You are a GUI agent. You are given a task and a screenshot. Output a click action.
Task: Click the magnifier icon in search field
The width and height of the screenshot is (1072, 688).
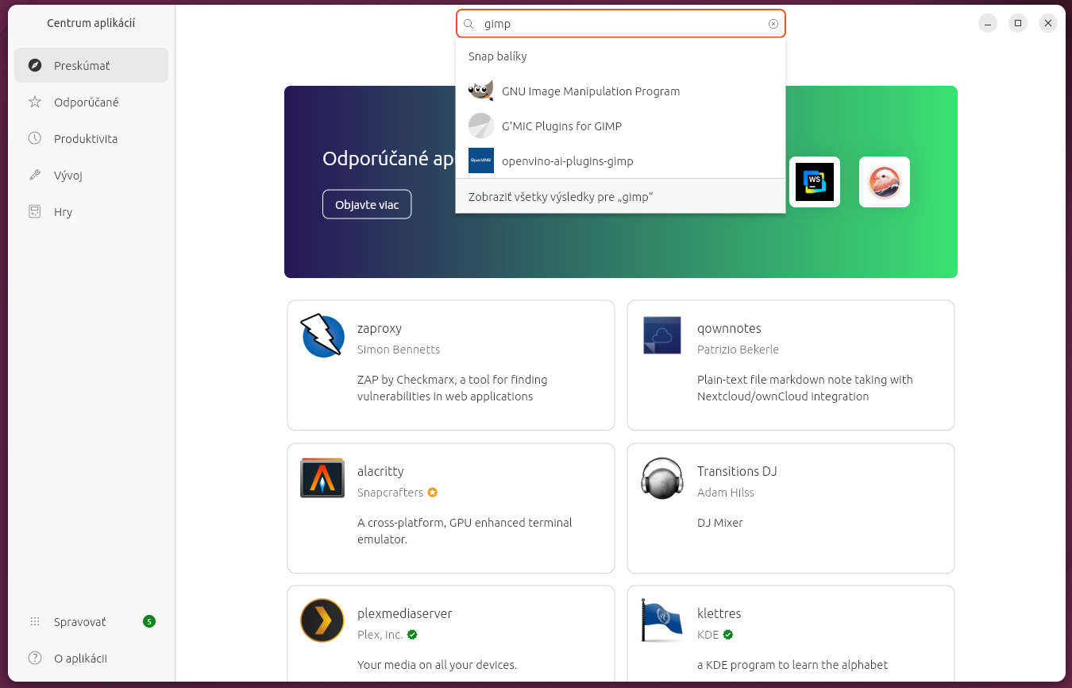tap(469, 24)
